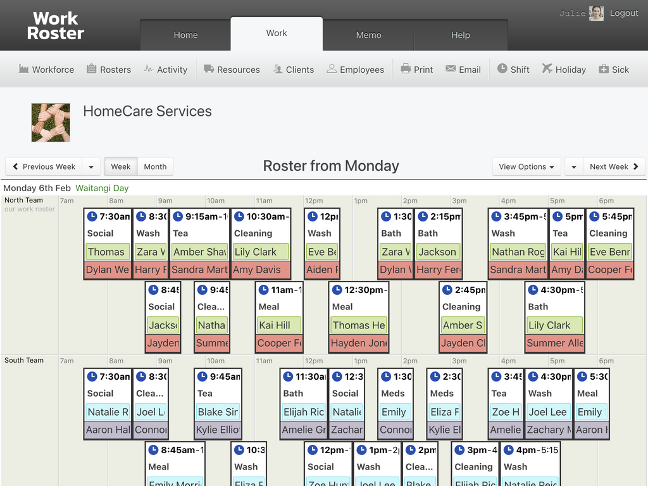Image resolution: width=648 pixels, height=486 pixels.
Task: Add a Shift using the Shift icon
Action: point(513,70)
